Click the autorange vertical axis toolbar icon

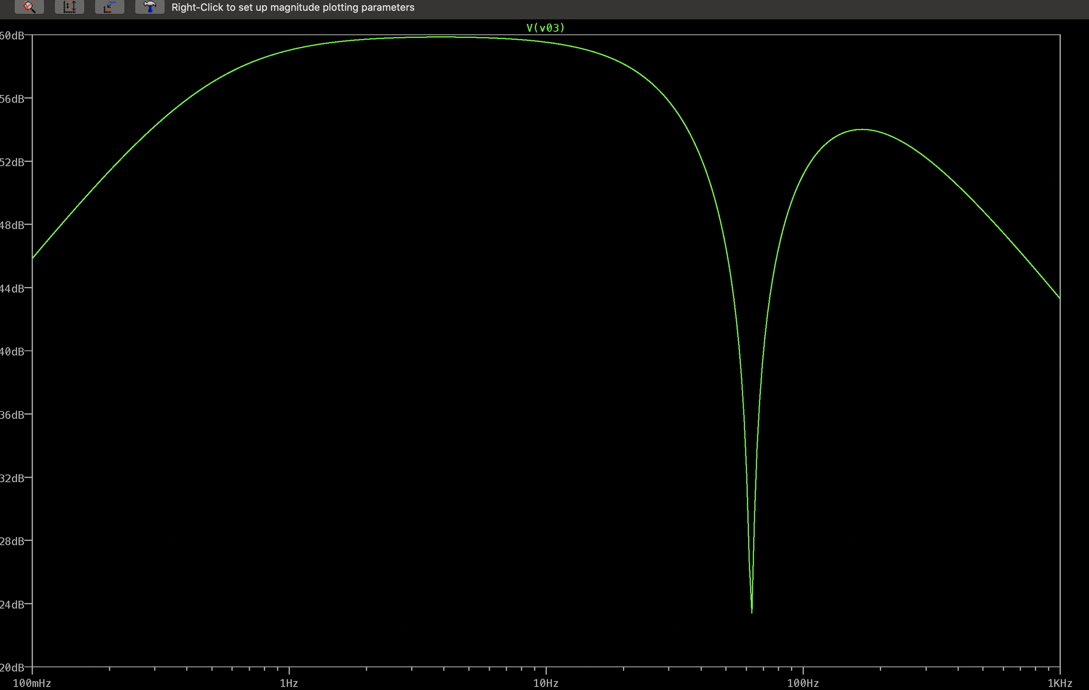pyautogui.click(x=69, y=7)
